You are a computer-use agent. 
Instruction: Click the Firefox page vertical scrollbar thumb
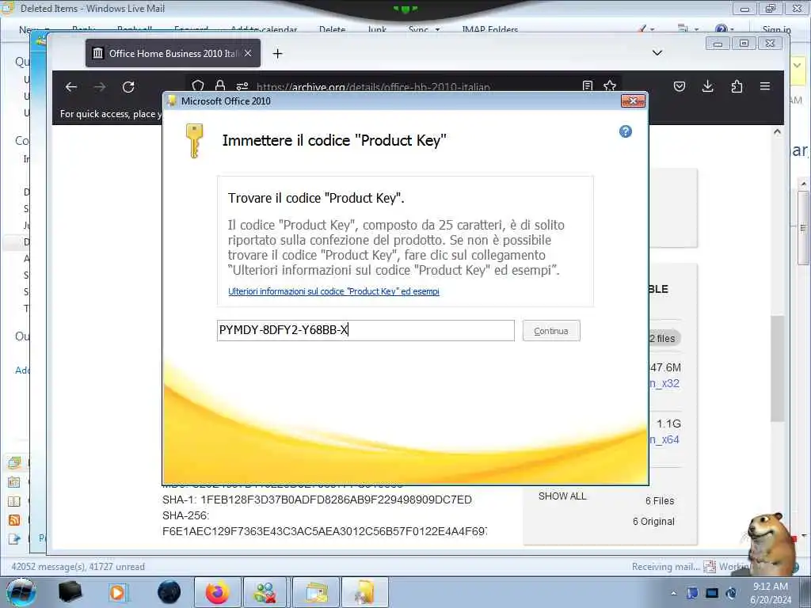coord(777,368)
